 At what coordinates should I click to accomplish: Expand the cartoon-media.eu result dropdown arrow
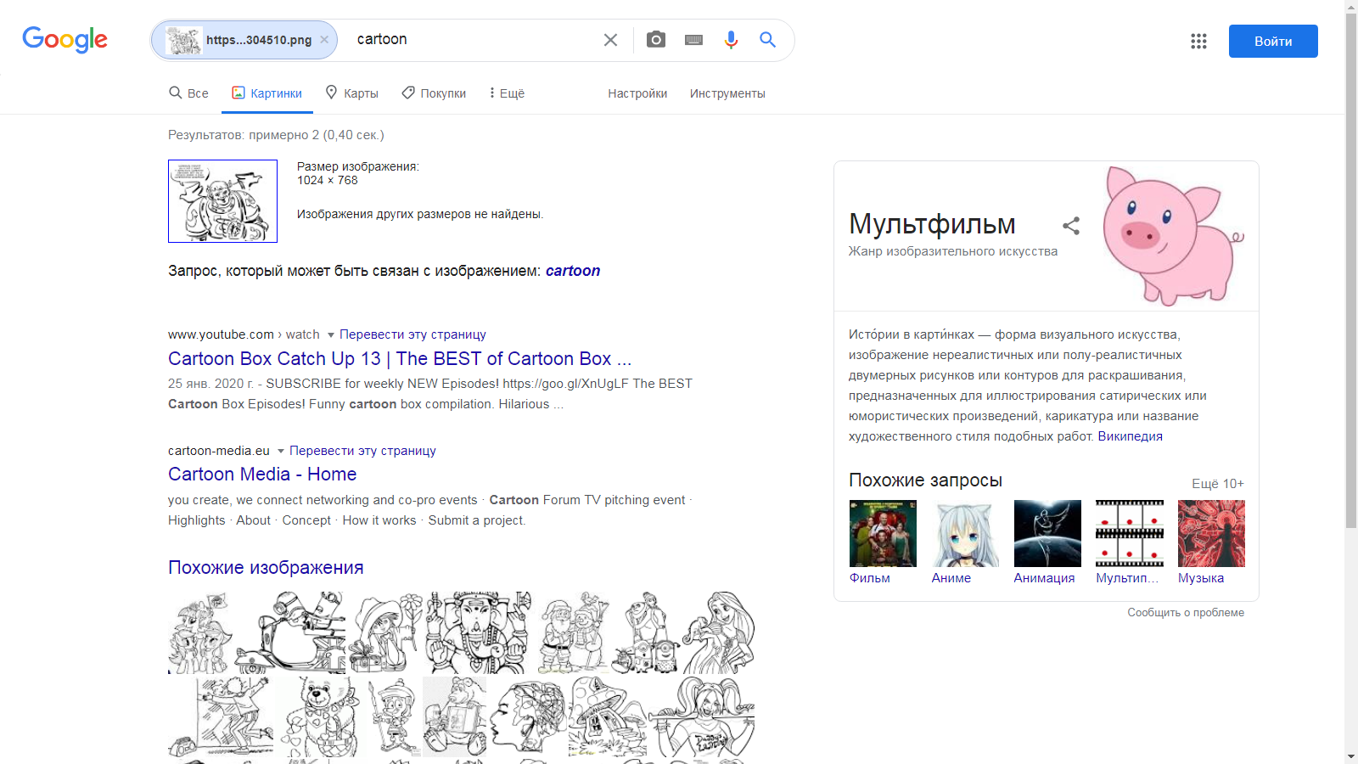pyautogui.click(x=281, y=452)
